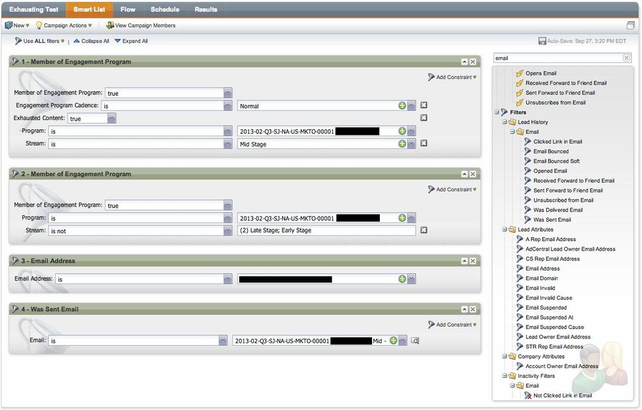Screen dimensions: 642x410
Task: Open the Schedule tab
Action: (165, 10)
